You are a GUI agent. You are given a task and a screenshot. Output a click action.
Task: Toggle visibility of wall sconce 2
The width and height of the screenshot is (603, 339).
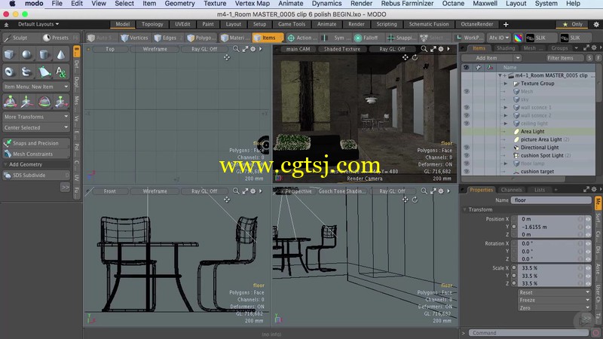467,115
